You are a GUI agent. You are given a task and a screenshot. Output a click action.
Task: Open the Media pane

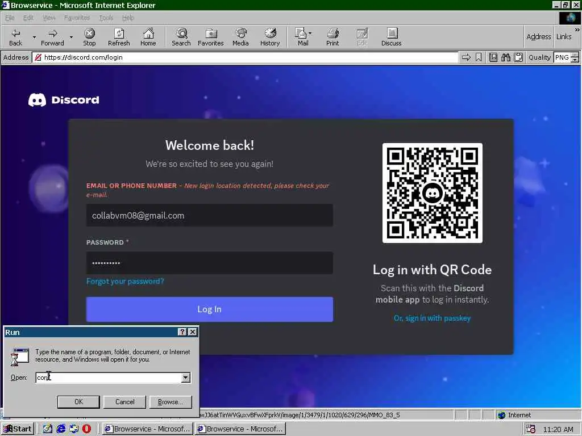point(240,37)
